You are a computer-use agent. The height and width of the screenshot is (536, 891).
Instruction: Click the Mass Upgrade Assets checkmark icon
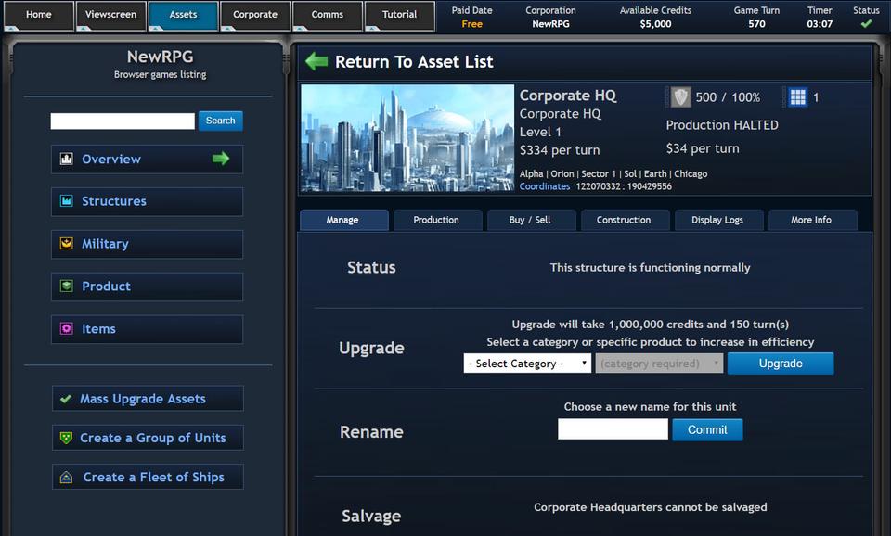[x=66, y=399]
